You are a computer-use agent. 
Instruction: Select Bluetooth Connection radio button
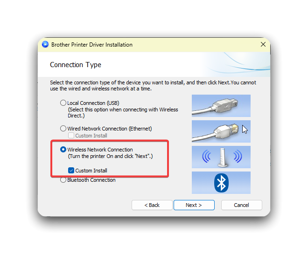click(63, 180)
